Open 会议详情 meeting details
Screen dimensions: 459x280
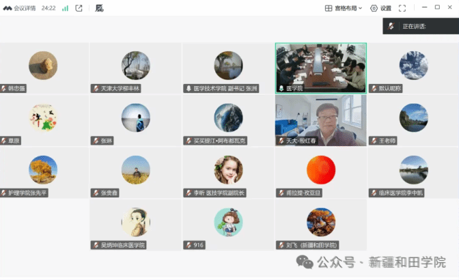pos(25,8)
